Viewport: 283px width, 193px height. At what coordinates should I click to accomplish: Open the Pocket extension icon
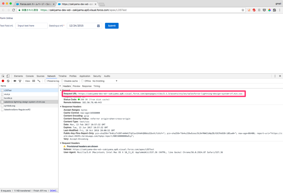click(x=264, y=10)
